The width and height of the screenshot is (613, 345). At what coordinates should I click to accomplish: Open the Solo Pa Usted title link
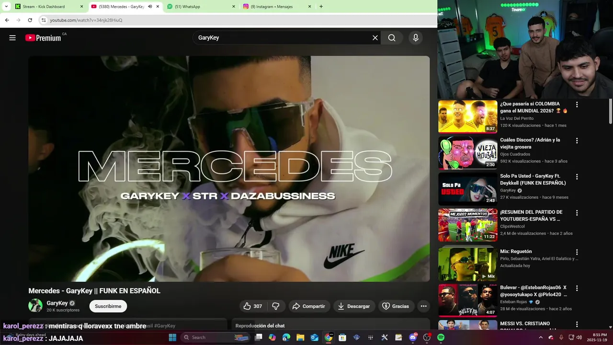[533, 179]
